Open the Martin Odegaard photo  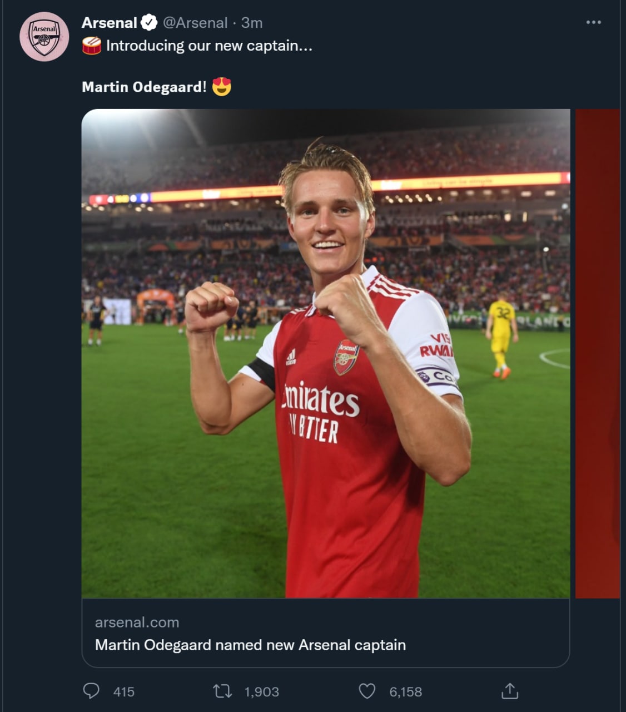pyautogui.click(x=326, y=353)
